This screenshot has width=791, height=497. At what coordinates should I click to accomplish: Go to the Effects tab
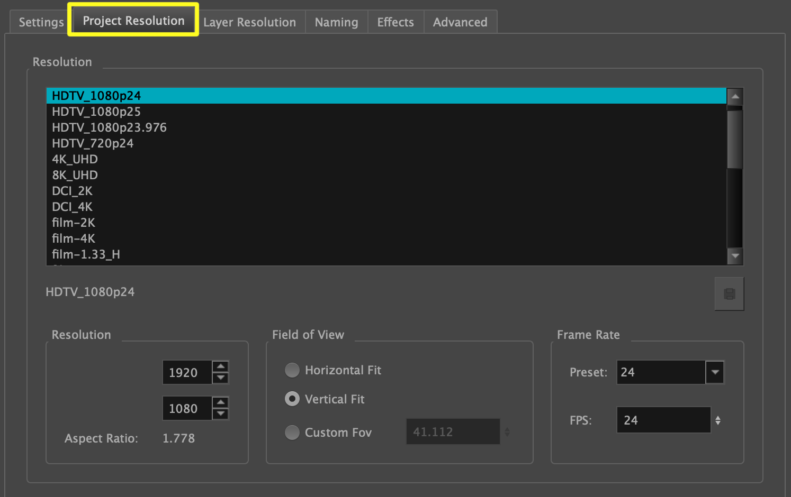click(x=395, y=22)
